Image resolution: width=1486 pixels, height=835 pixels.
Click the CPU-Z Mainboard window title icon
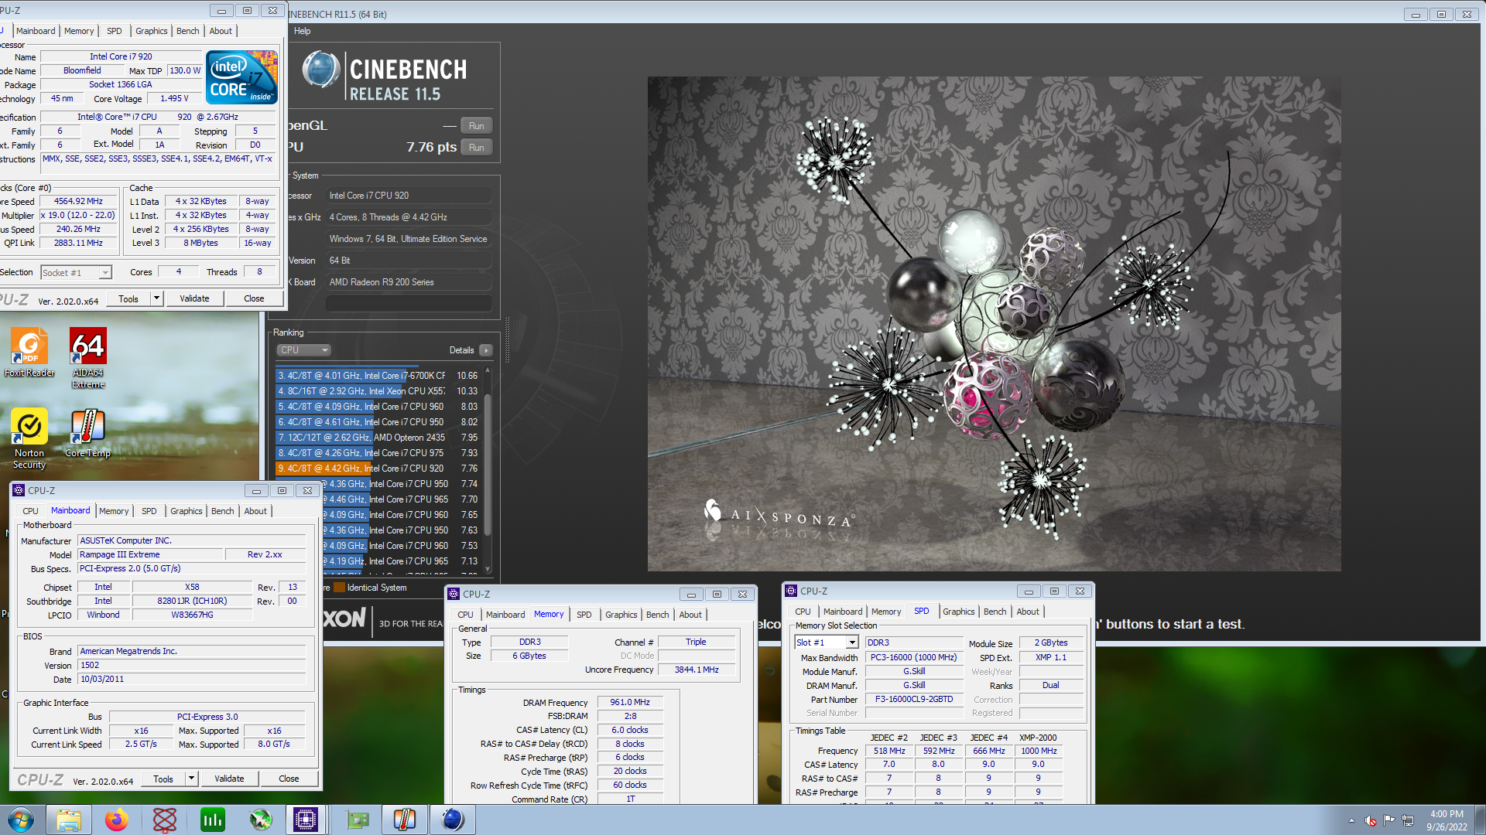[x=19, y=490]
